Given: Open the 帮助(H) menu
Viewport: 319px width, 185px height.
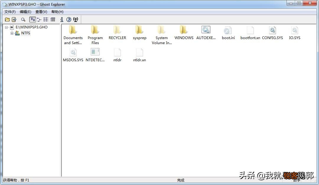Looking at the screenshot, I should pos(57,12).
